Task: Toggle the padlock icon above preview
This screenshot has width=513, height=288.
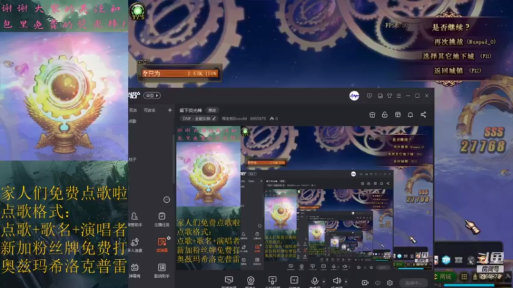Action: (385, 115)
